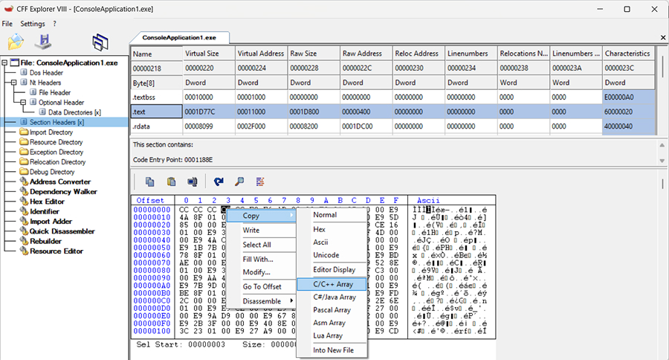
Task: Choose Fill With... in context menu
Action: [x=261, y=260]
